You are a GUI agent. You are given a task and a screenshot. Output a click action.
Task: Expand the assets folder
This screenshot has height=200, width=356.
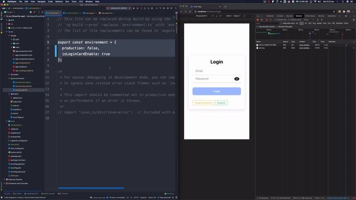[9, 74]
